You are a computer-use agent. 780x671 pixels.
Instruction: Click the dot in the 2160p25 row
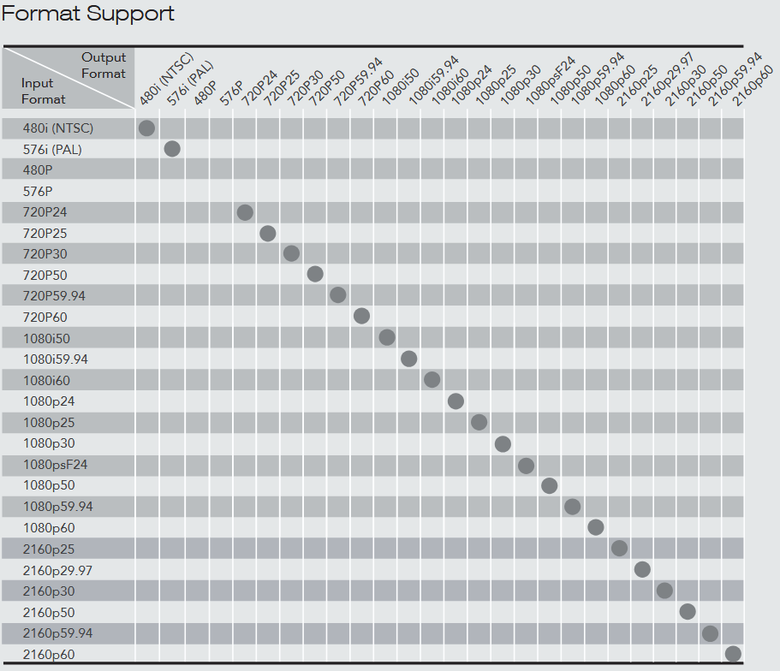tap(619, 549)
